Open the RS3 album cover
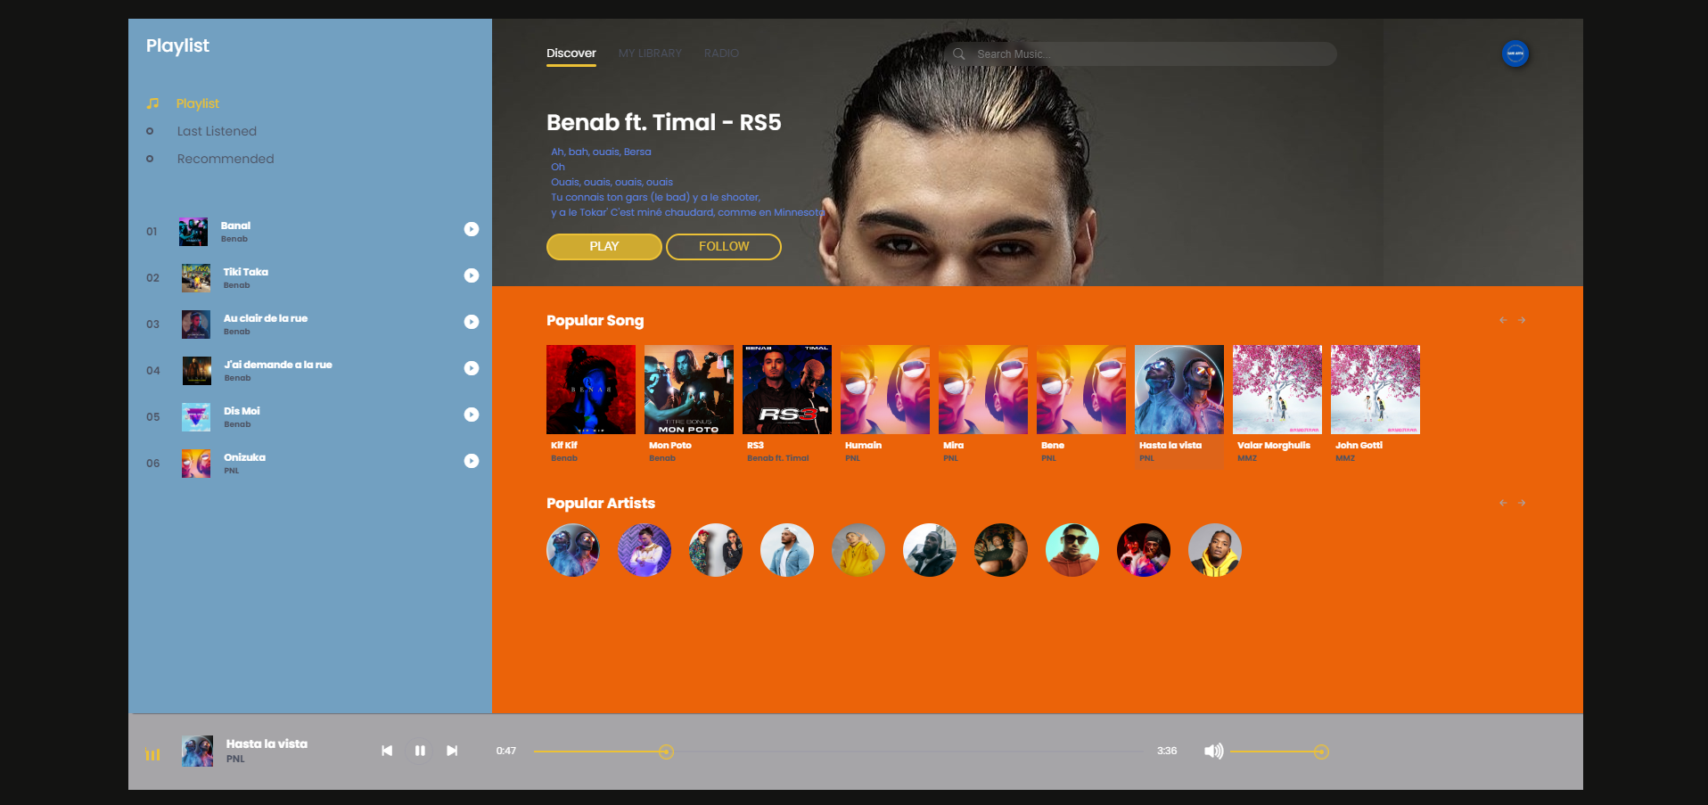This screenshot has width=1708, height=805. click(787, 390)
